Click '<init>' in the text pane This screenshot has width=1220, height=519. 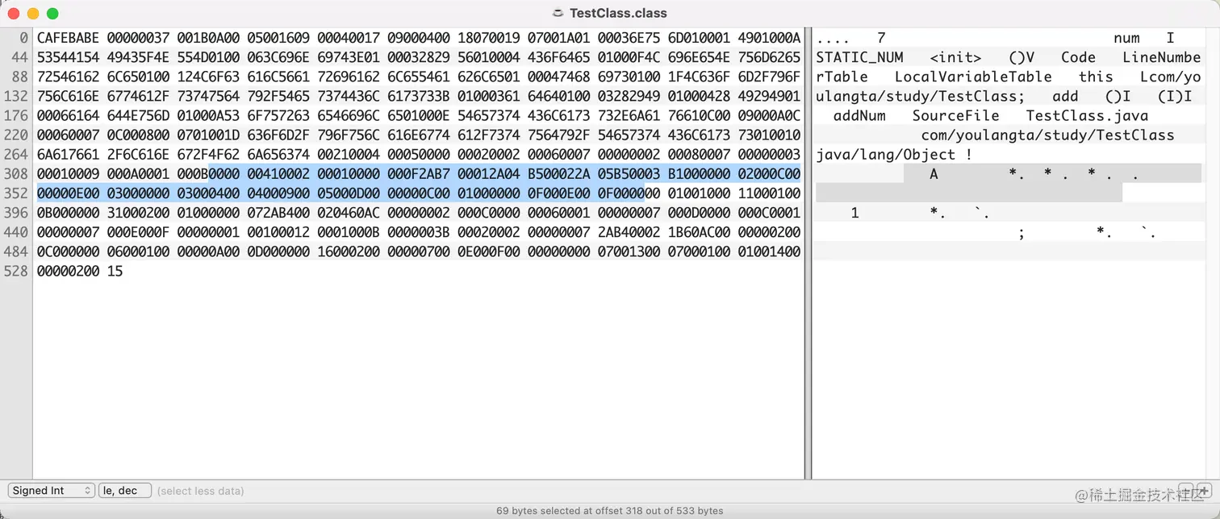click(956, 57)
